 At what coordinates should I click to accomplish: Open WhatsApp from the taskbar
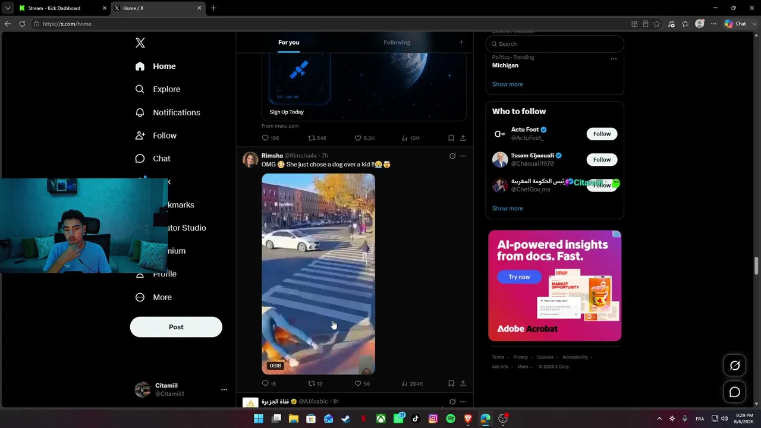tap(398, 418)
